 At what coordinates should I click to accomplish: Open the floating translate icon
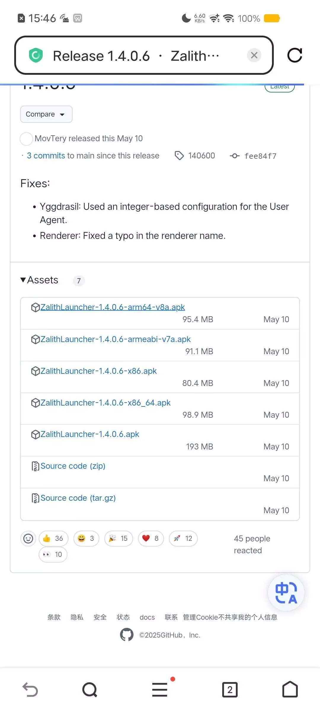click(x=286, y=592)
